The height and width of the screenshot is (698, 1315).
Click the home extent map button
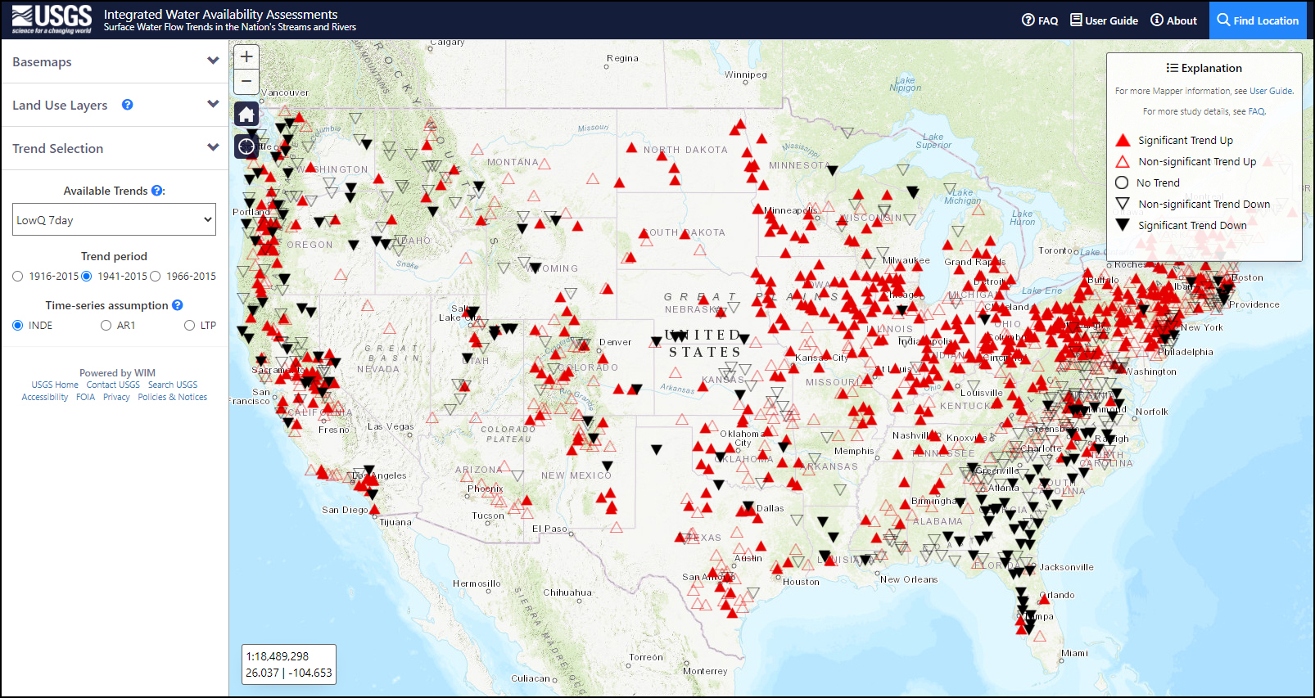(246, 115)
